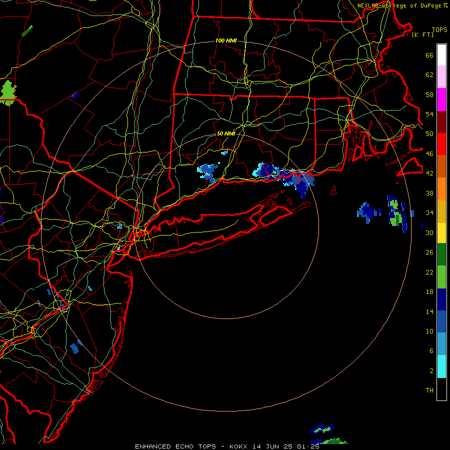Image resolution: width=450 pixels, height=450 pixels.
Task: Click the "TOPS" legend heading
Action: [439, 30]
